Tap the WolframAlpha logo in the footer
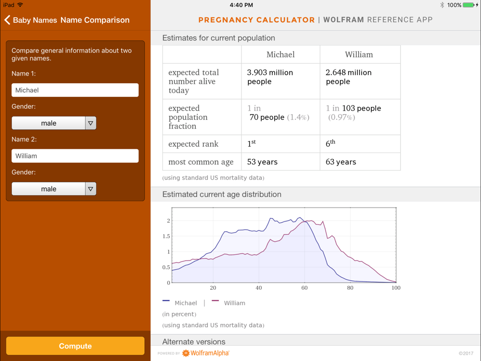Screen dimensions: 481x361 click(x=206, y=353)
